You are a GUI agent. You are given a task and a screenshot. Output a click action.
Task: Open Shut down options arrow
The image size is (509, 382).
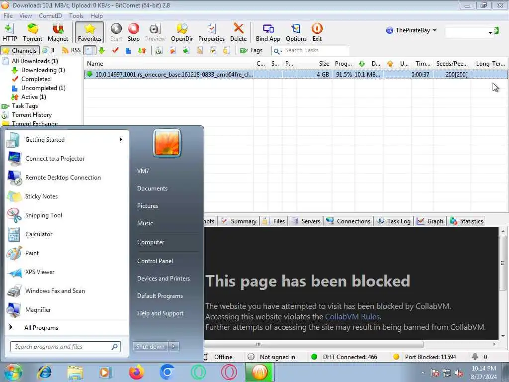(173, 347)
